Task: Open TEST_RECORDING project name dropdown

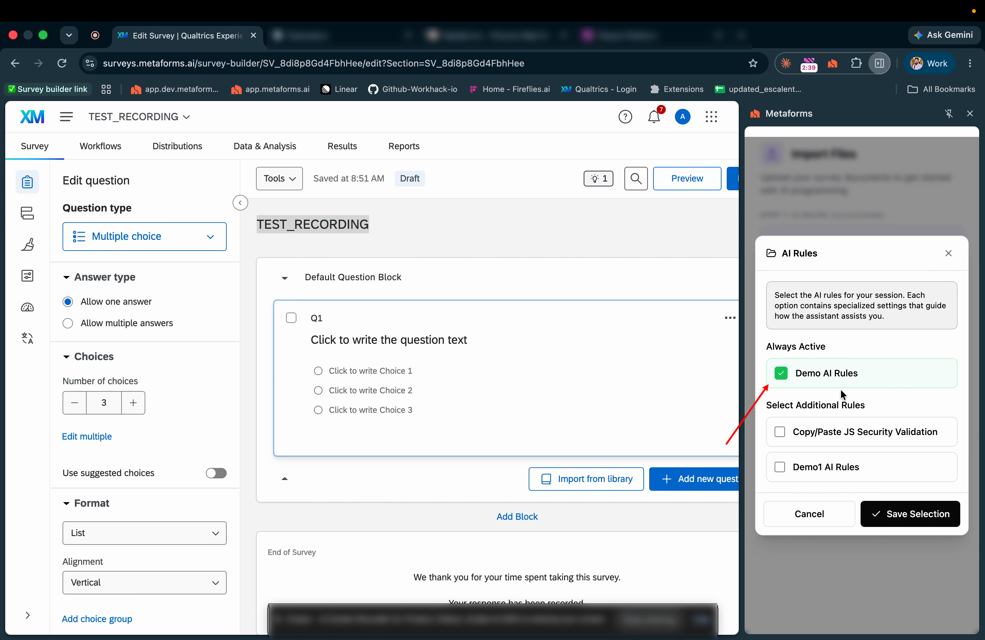Action: pos(139,117)
